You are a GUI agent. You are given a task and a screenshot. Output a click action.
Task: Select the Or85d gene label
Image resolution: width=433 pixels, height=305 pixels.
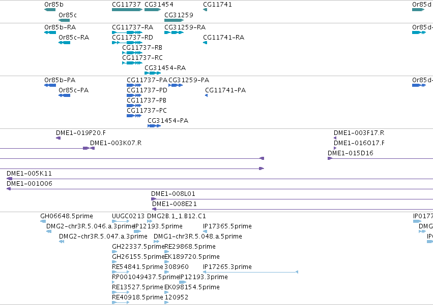[x=422, y=5]
